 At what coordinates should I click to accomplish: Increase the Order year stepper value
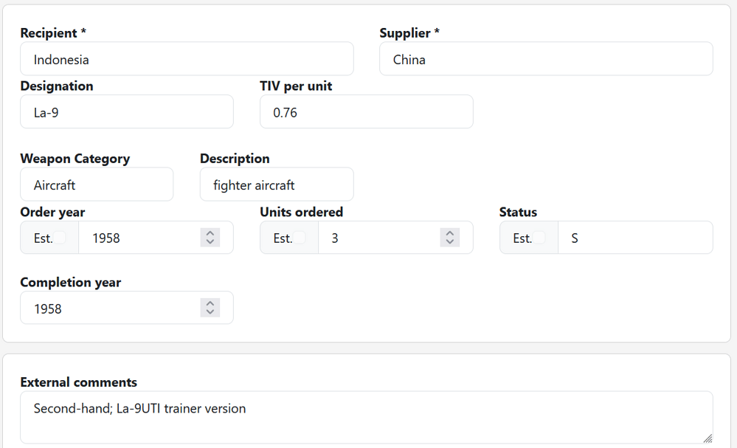tap(210, 232)
